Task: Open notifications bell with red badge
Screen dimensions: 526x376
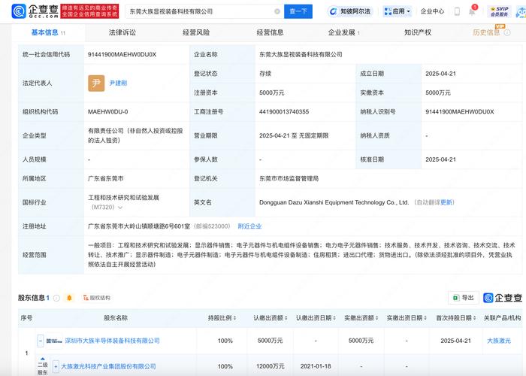Action: (472, 11)
